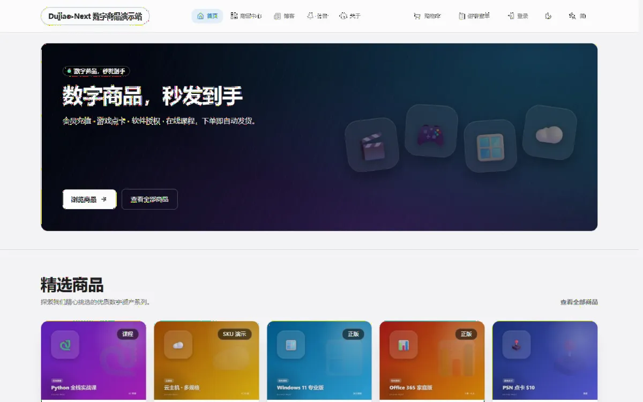Viewport: 643px width, 402px height.
Task: Click the receipt icon beside 游客查单
Action: (x=461, y=16)
